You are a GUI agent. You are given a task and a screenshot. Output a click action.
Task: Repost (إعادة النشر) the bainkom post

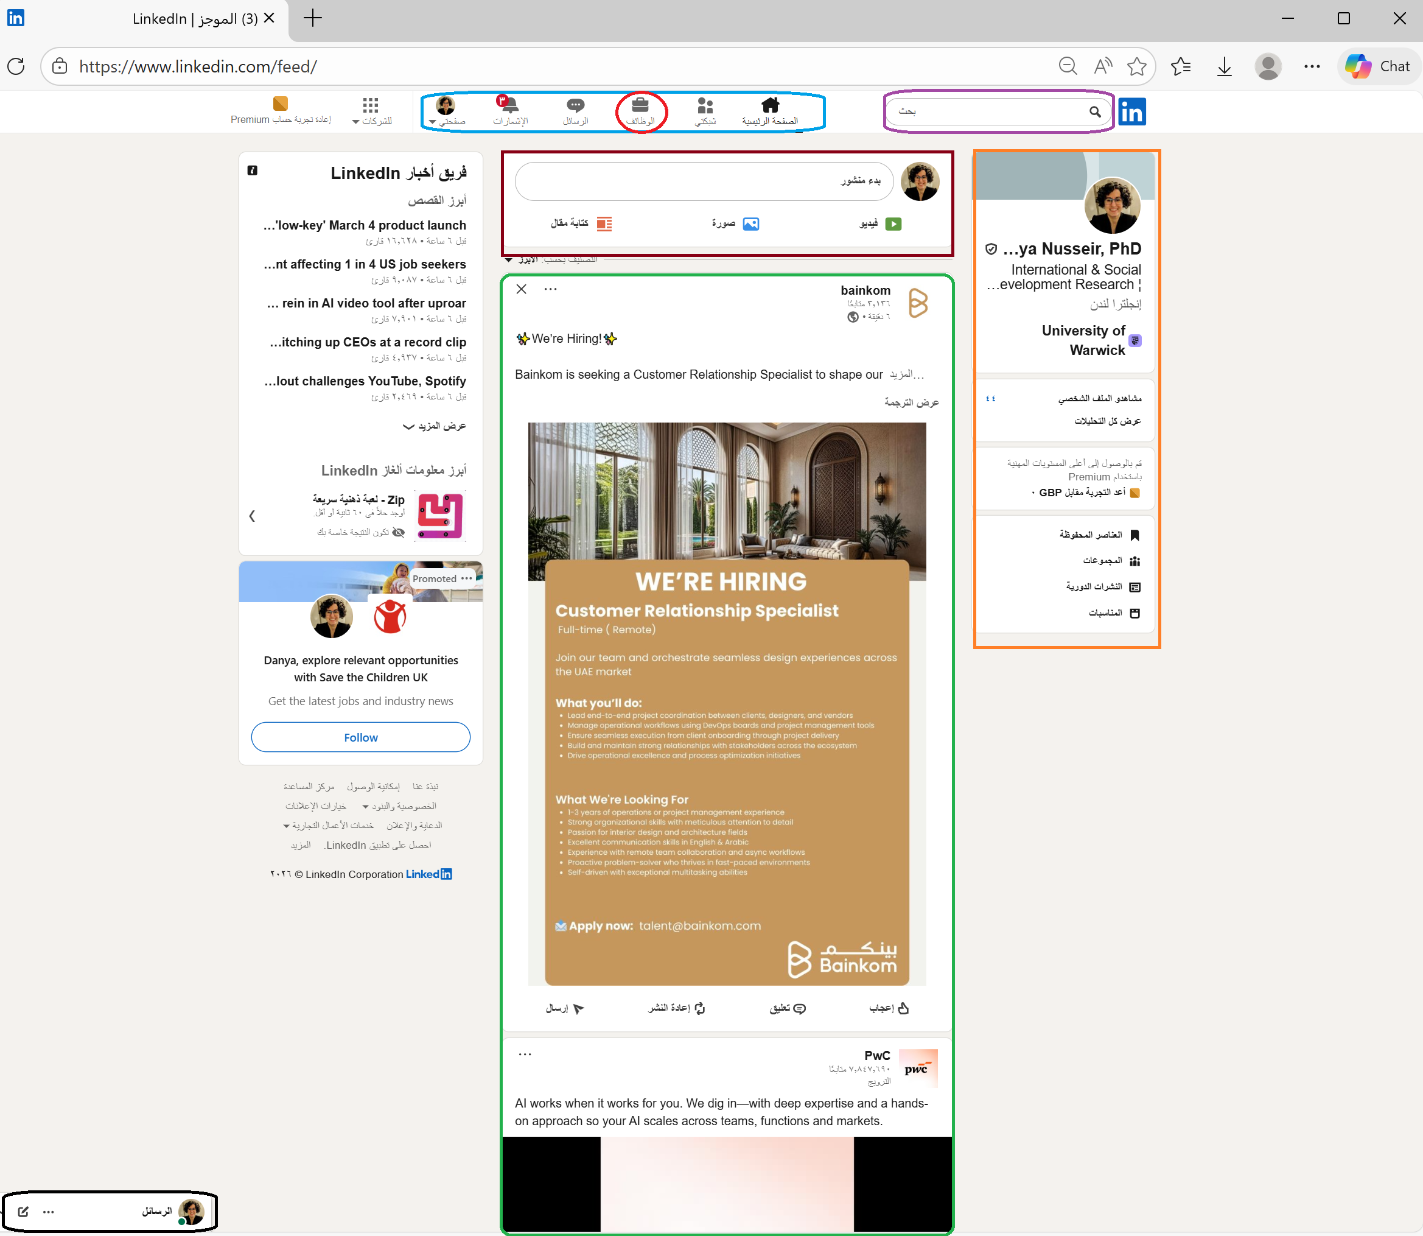tap(676, 1008)
